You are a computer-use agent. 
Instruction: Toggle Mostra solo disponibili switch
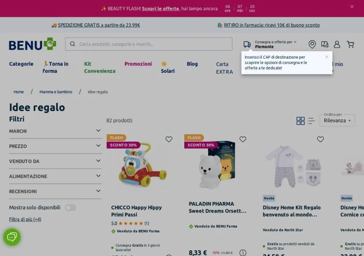pos(71,208)
